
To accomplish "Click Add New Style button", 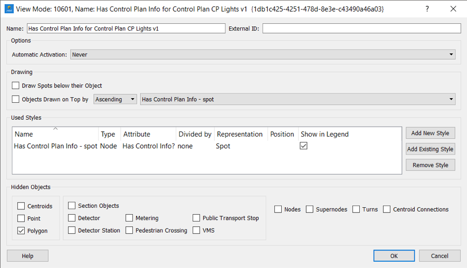I will (x=431, y=133).
